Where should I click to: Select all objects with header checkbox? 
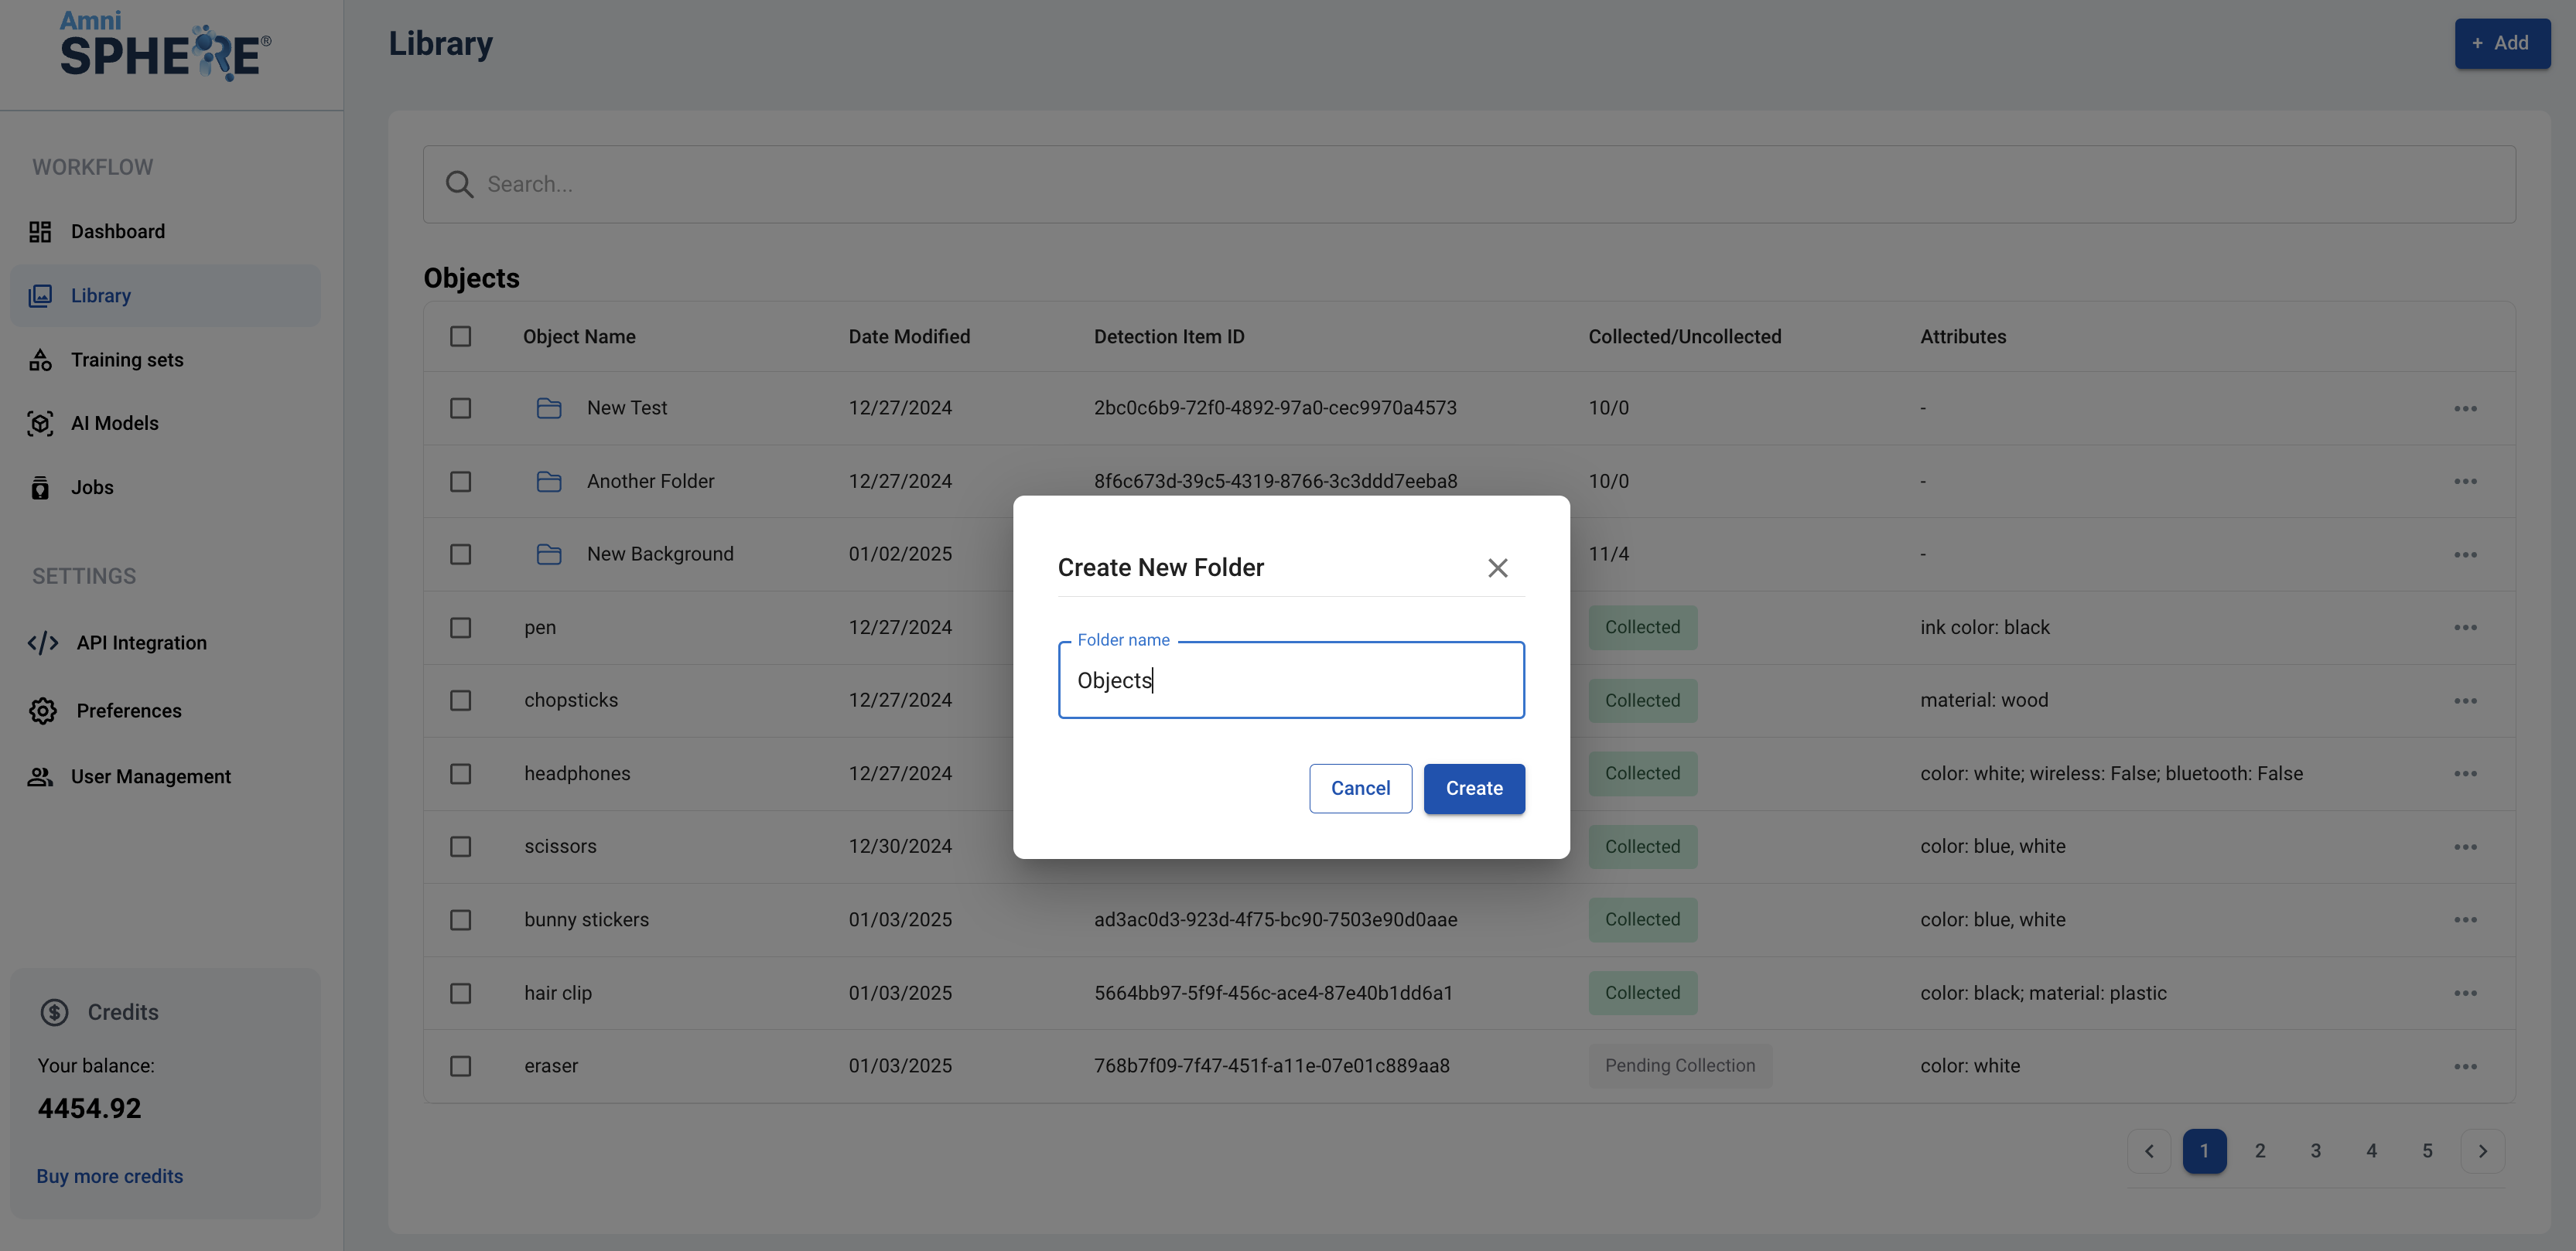(460, 337)
